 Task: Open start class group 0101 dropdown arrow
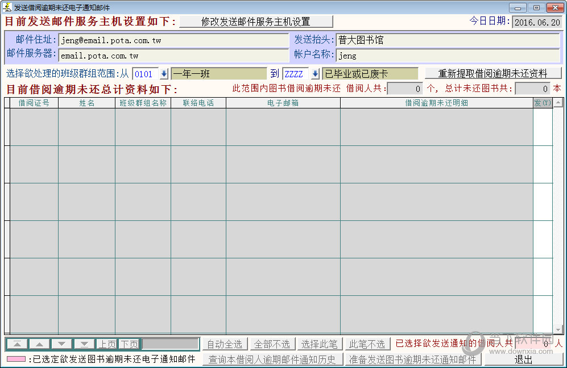[164, 74]
